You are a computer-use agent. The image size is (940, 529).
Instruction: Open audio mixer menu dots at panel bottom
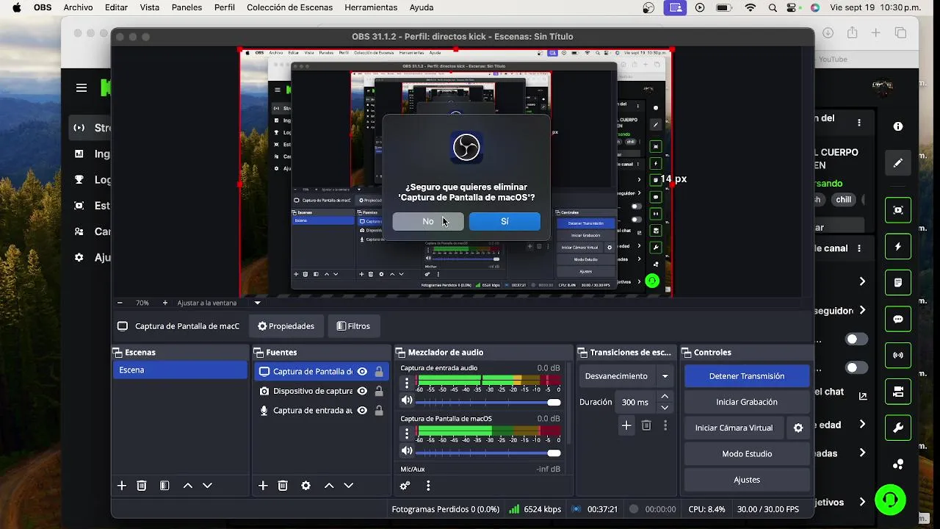(x=428, y=486)
